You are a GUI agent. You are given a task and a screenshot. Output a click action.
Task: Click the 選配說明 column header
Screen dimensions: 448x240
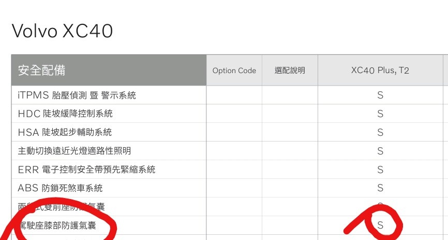coord(290,70)
